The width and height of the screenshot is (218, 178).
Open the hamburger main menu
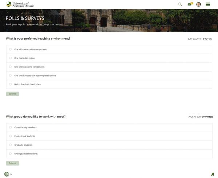pos(208,4)
